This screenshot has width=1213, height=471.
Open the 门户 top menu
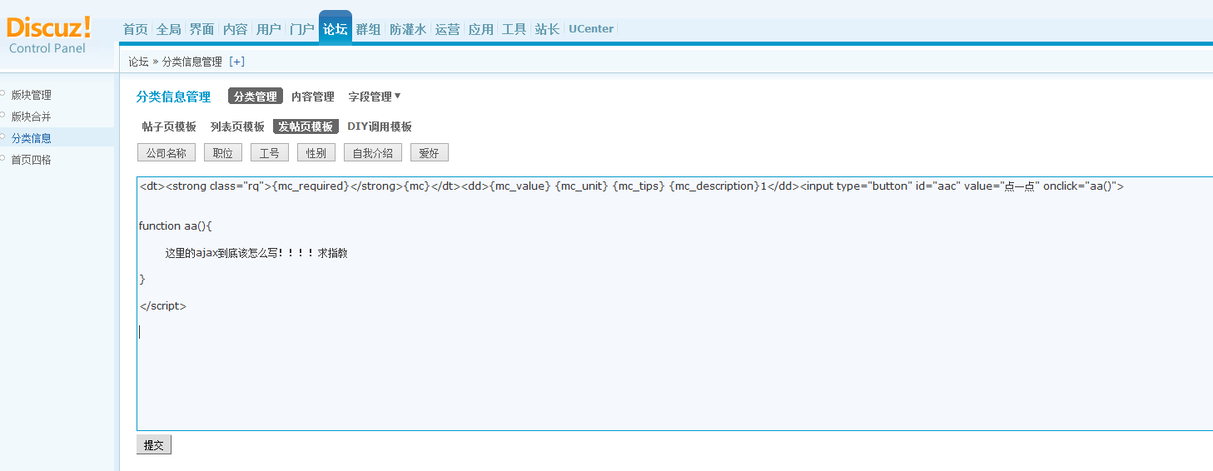pyautogui.click(x=301, y=29)
